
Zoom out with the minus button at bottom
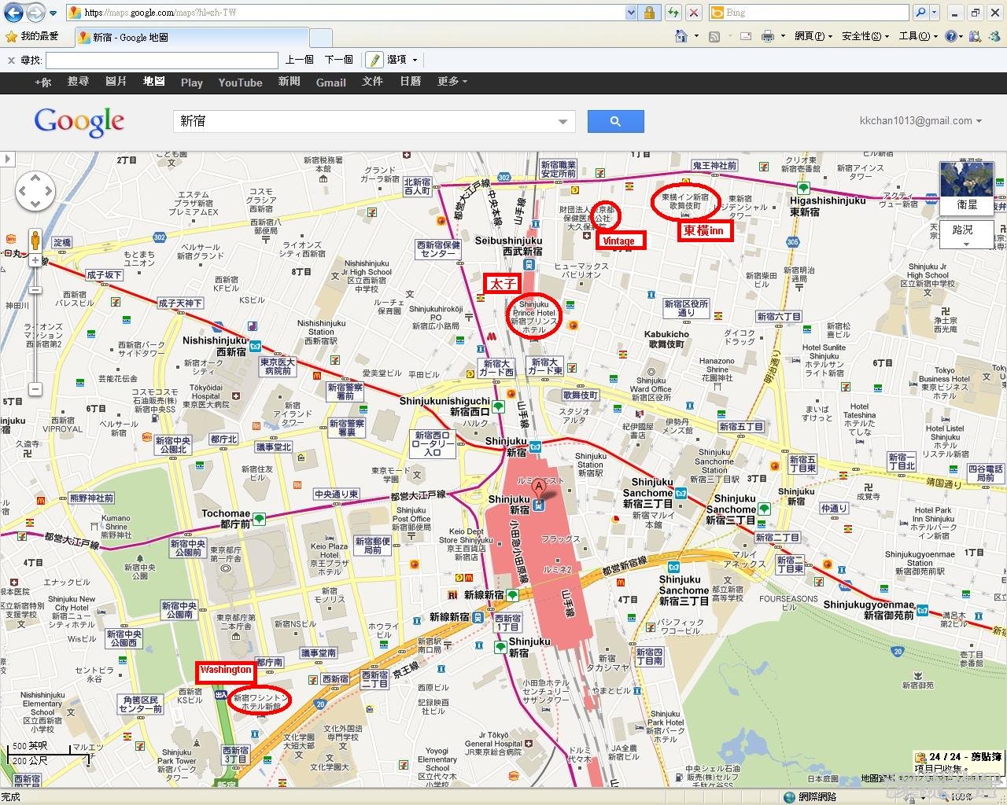coord(35,389)
